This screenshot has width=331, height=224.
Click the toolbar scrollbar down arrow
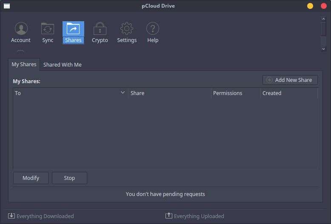tap(323, 49)
